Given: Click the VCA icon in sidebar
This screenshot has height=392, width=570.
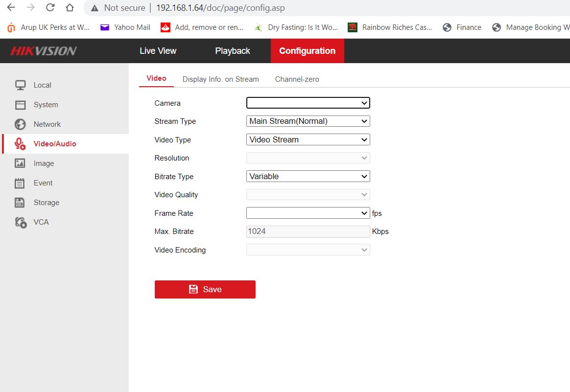Looking at the screenshot, I should (20, 222).
